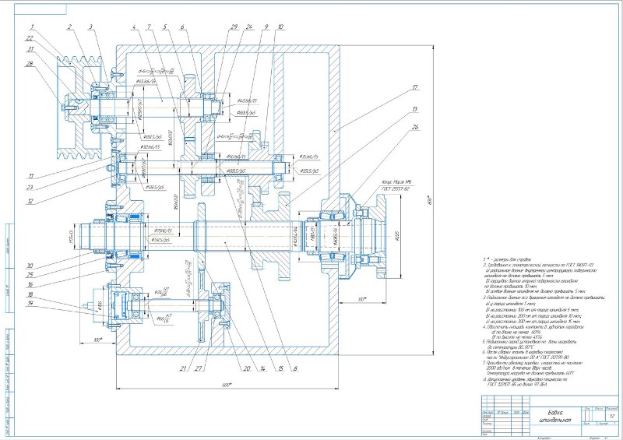Click part callout number 27

(x=199, y=368)
